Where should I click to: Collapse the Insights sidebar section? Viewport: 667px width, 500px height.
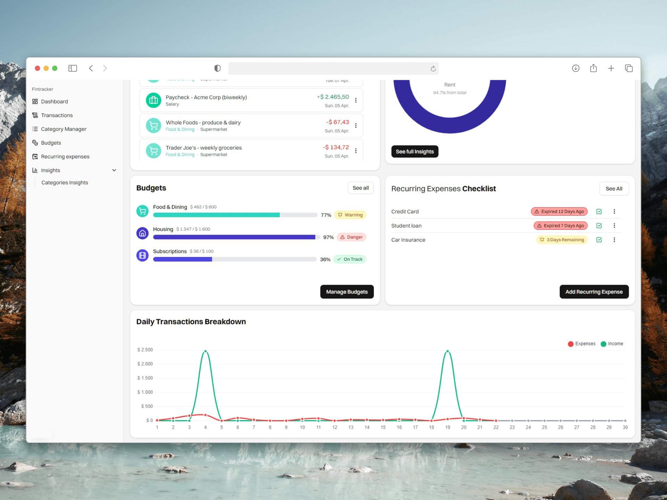pyautogui.click(x=114, y=170)
